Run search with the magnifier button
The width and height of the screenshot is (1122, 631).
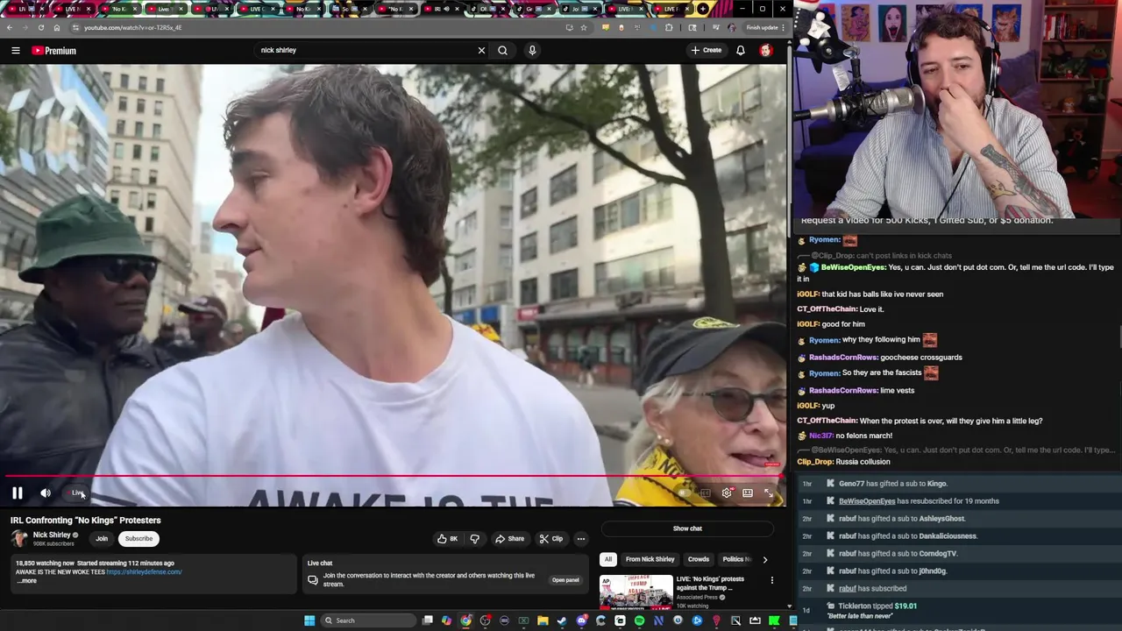point(502,50)
